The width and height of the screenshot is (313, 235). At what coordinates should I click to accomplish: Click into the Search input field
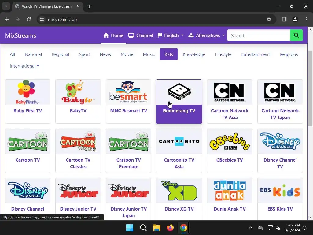tap(259, 35)
